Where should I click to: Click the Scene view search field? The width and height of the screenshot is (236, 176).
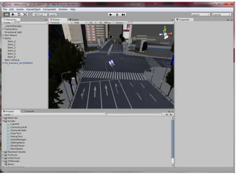point(150,23)
